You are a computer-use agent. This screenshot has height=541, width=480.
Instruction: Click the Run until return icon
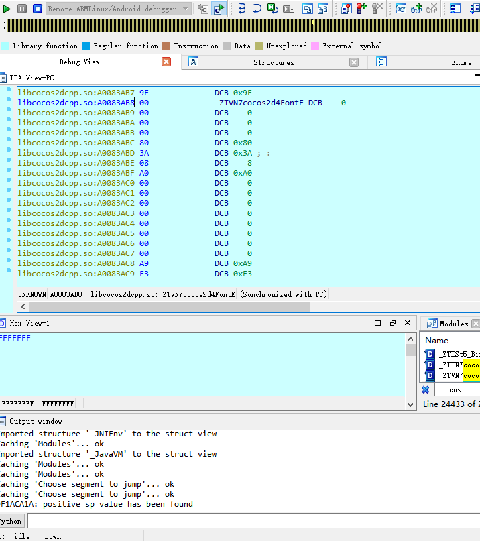(x=273, y=9)
